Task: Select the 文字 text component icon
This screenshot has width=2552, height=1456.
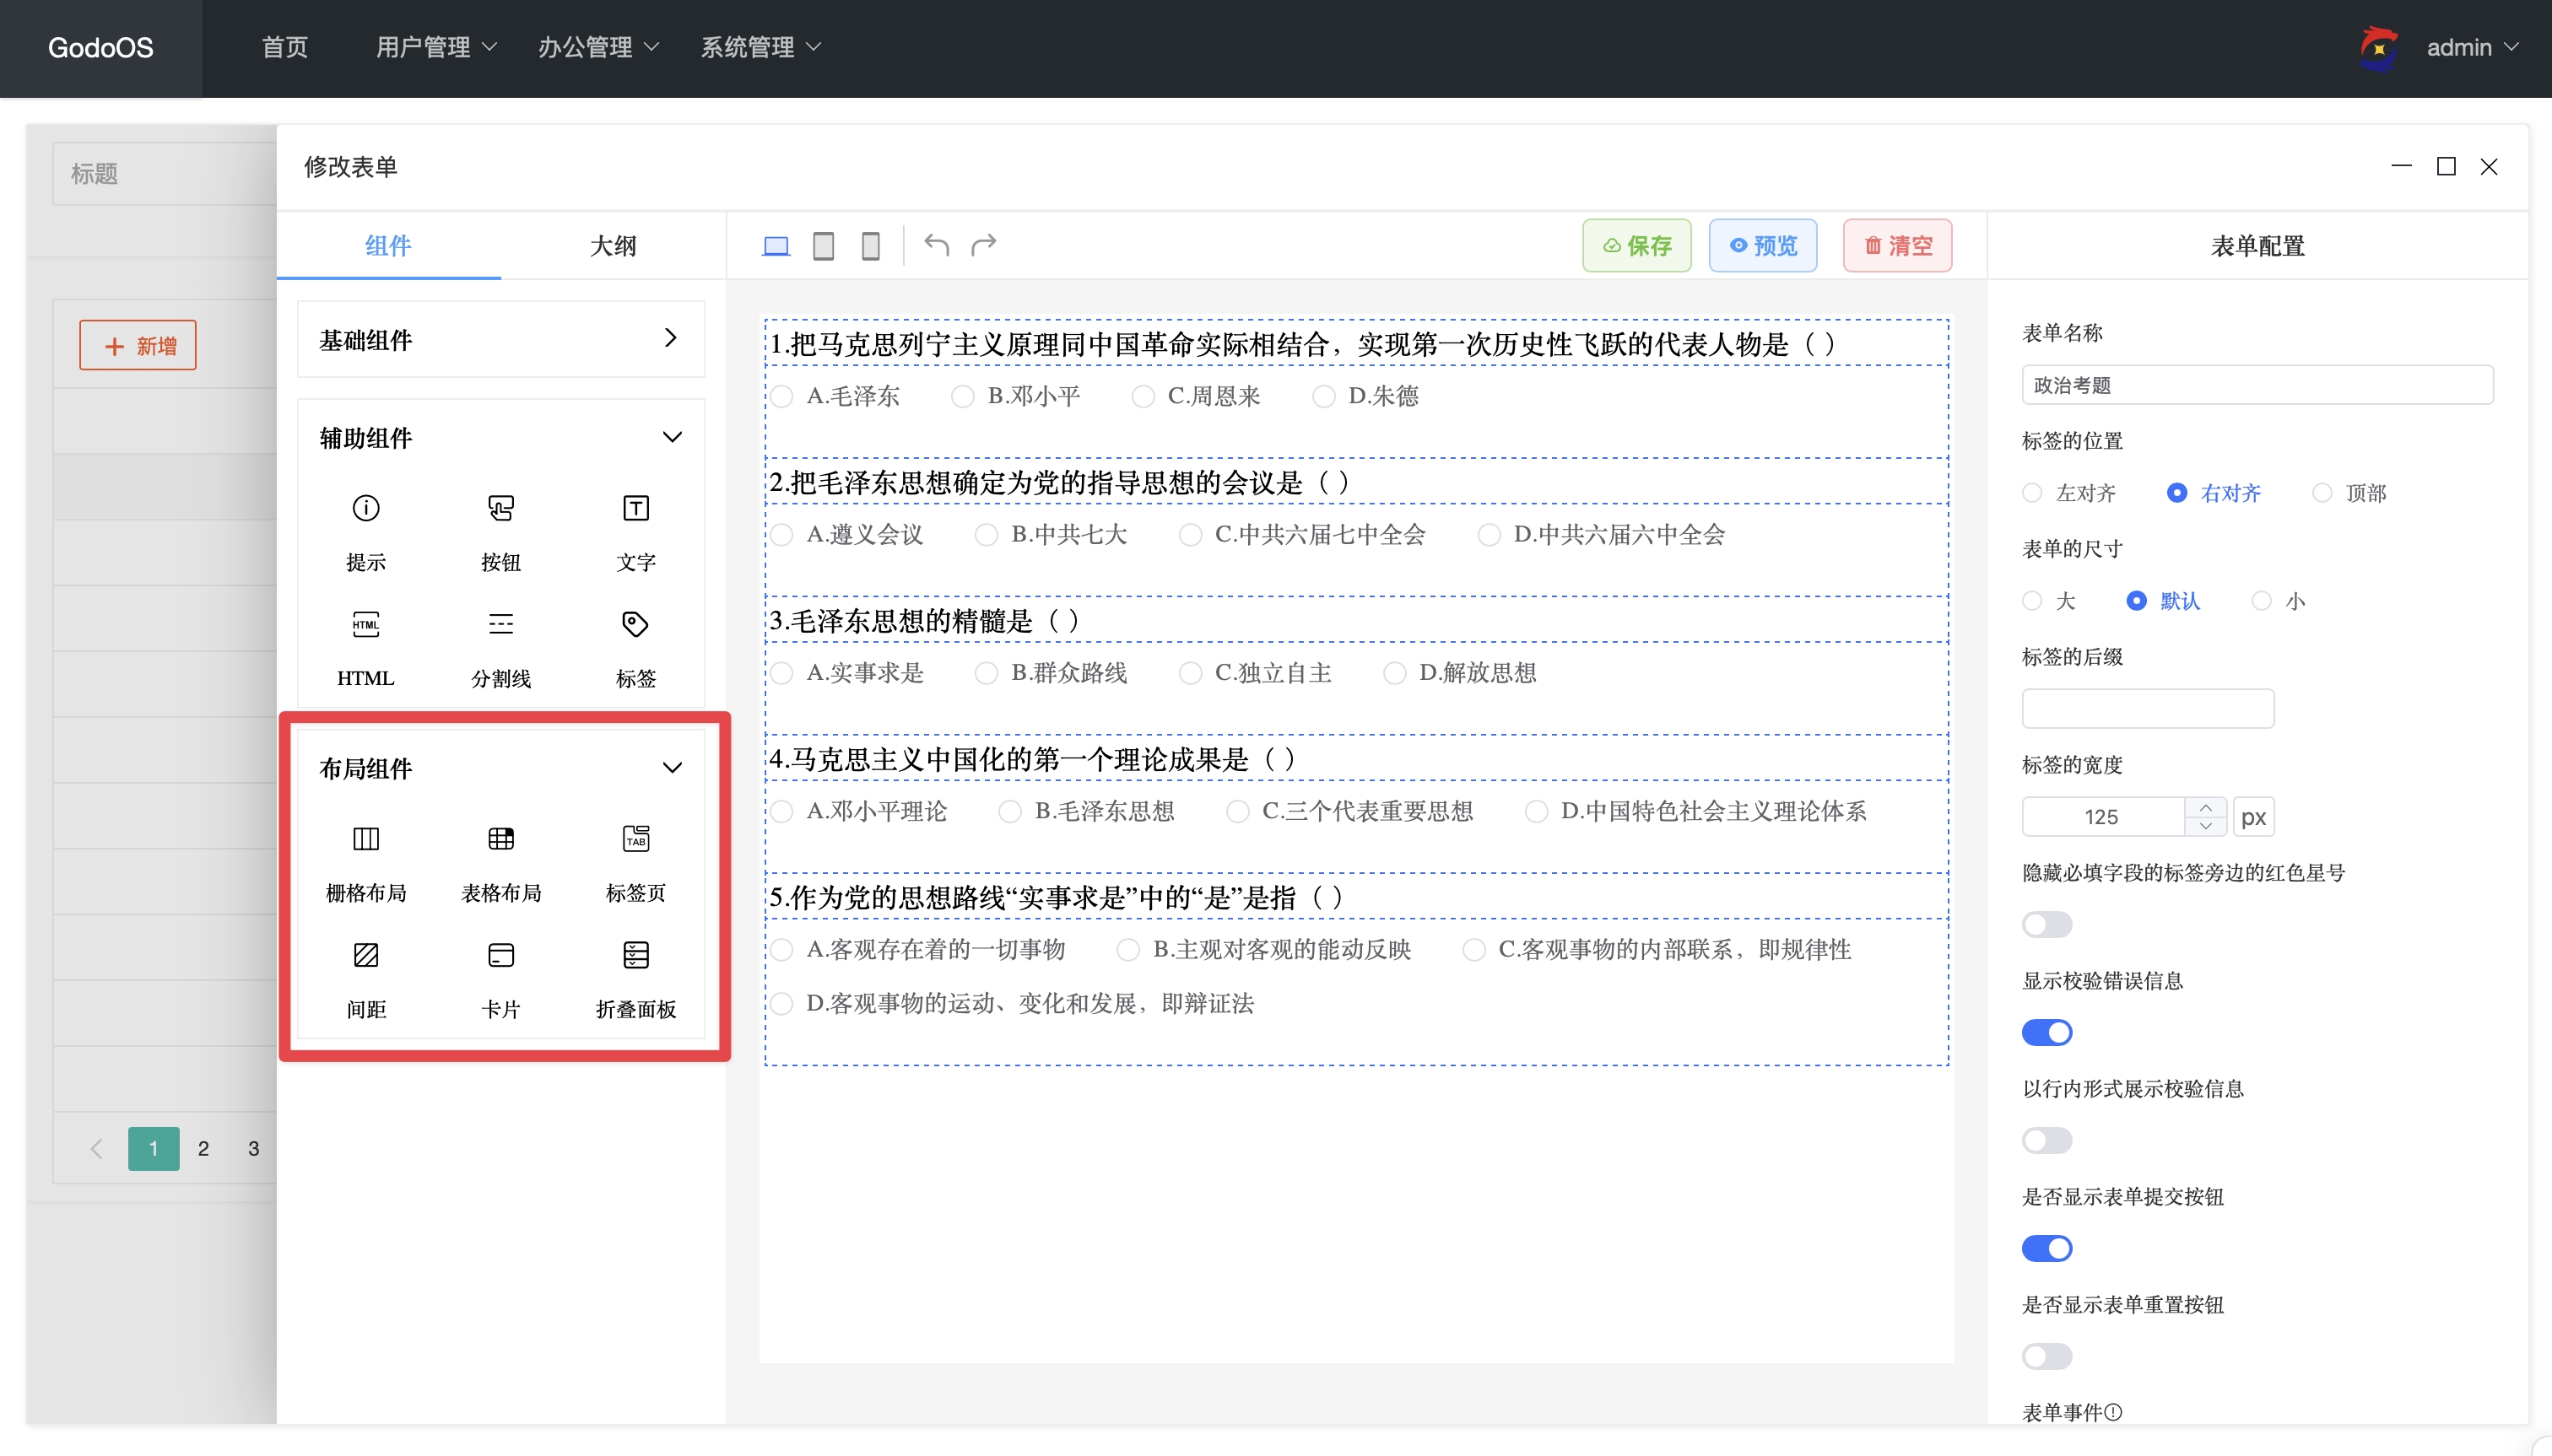Action: click(x=635, y=508)
